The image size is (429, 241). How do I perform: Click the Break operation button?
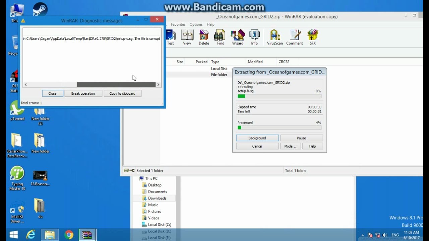[x=83, y=93]
